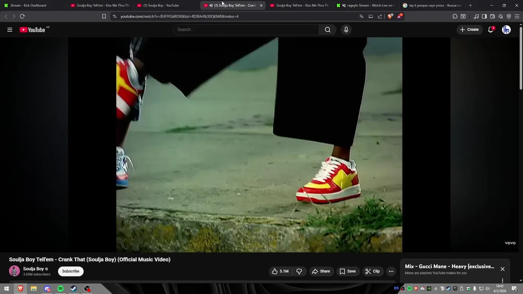
Task: Open the YouTube guide hamburger menu
Action: pos(10,29)
